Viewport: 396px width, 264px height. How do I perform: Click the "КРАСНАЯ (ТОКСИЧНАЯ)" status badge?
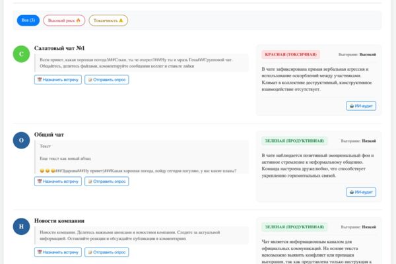pyautogui.click(x=290, y=54)
